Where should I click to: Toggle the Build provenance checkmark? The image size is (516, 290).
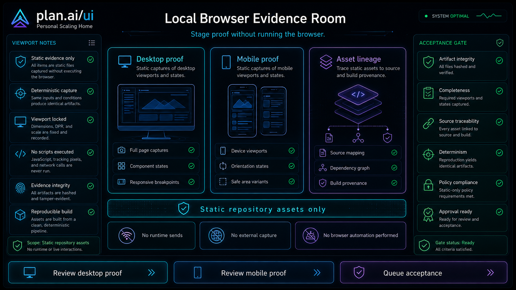(x=394, y=183)
